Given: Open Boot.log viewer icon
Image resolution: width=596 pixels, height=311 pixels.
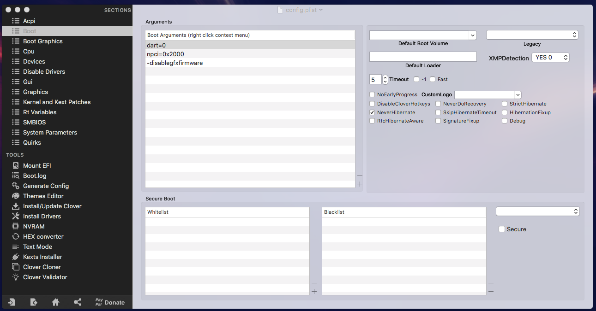Looking at the screenshot, I should coord(16,176).
